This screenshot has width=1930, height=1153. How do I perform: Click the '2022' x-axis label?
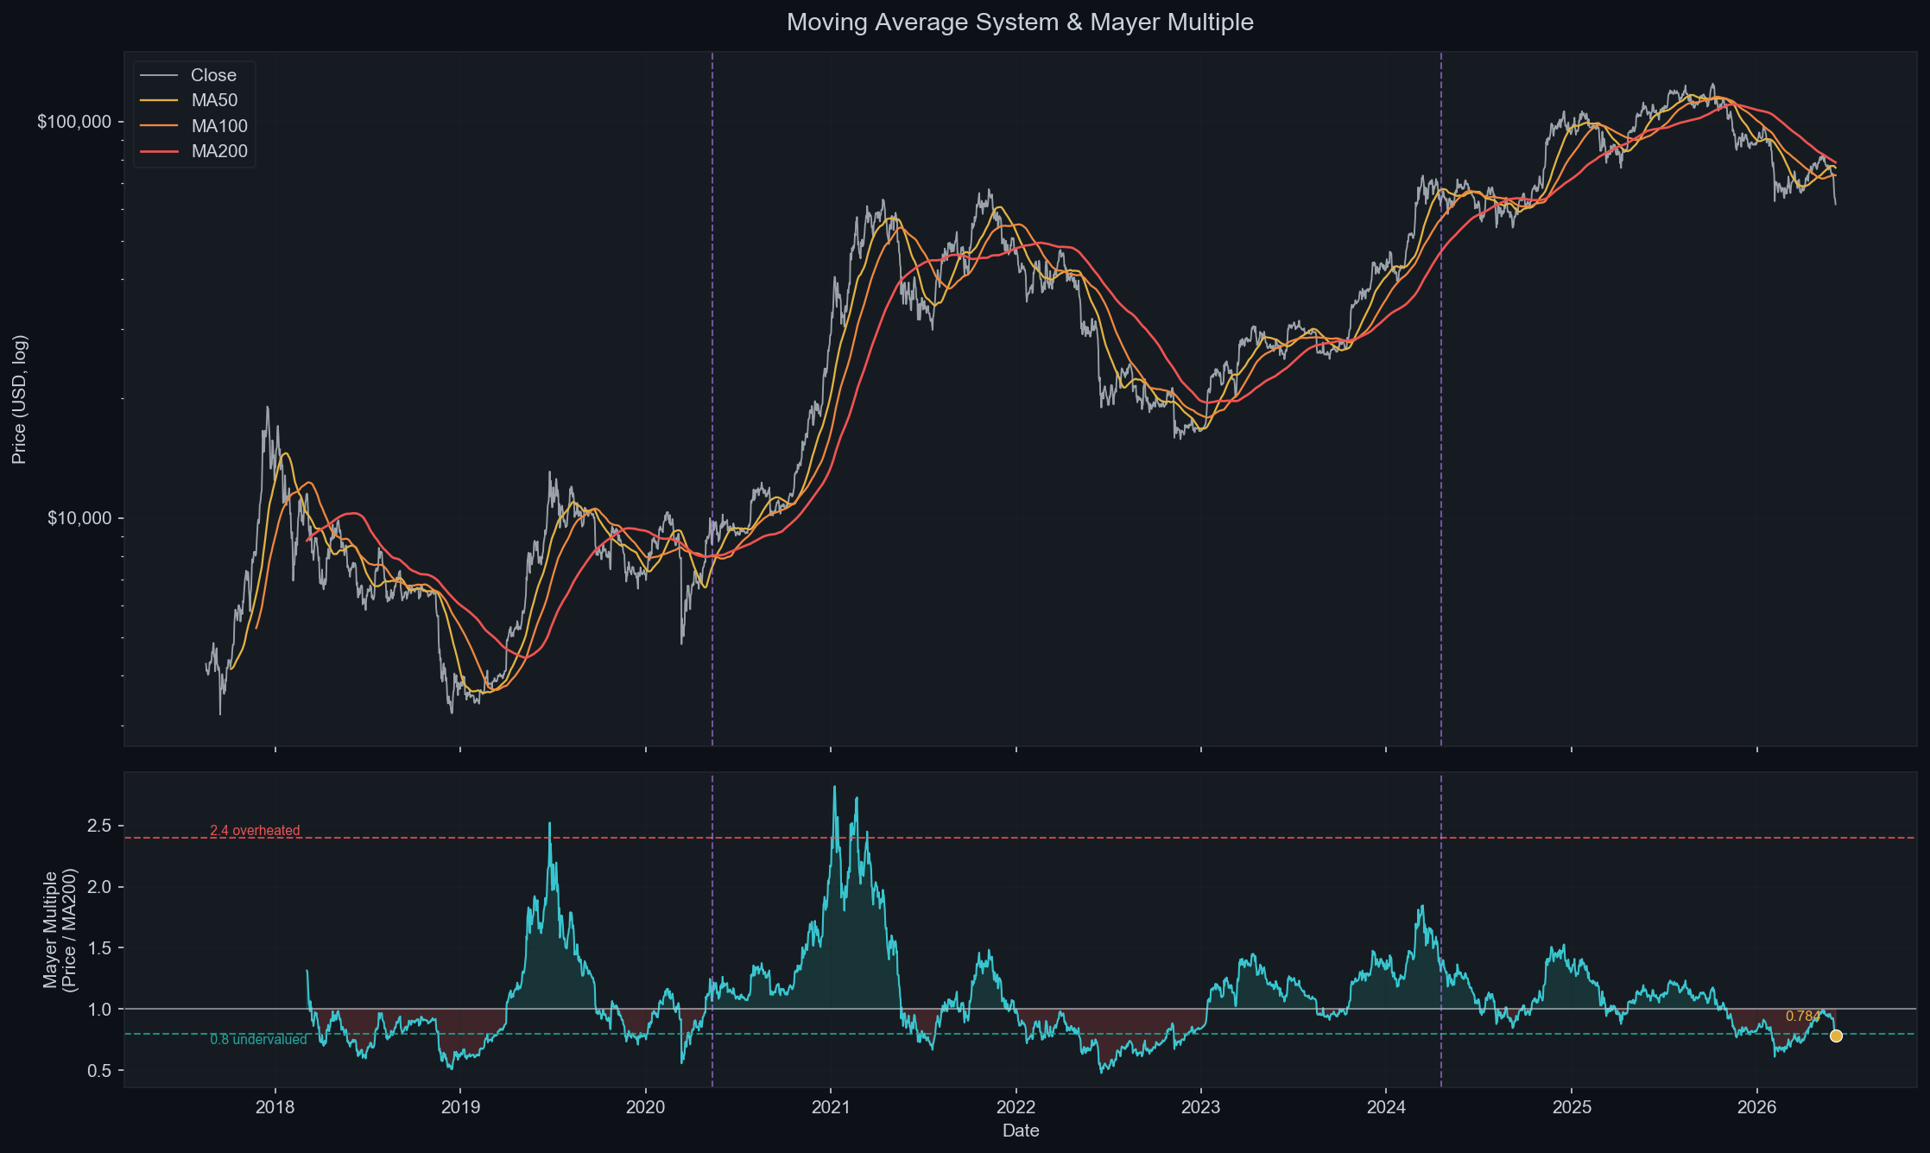pyautogui.click(x=1016, y=1108)
